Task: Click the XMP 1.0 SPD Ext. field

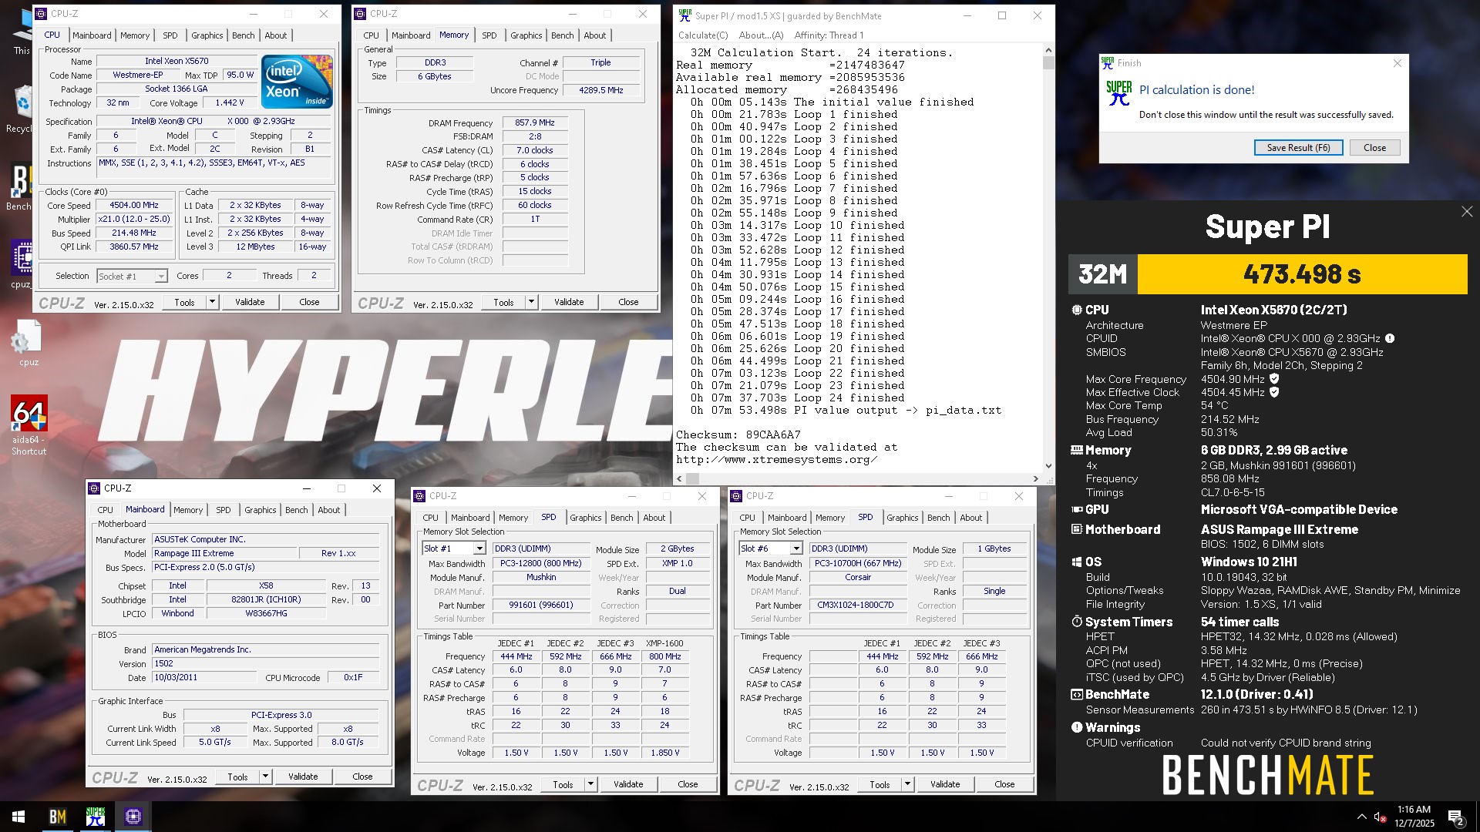Action: click(678, 563)
